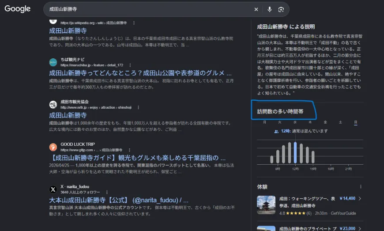Click the 成田市観光協会 favicon
Image resolution: width=384 pixels, height=231 pixels.
click(x=53, y=105)
